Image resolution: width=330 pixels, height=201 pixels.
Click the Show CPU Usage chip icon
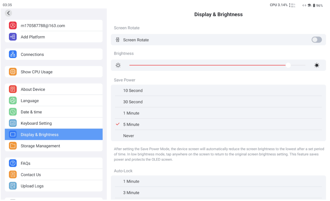click(x=13, y=72)
